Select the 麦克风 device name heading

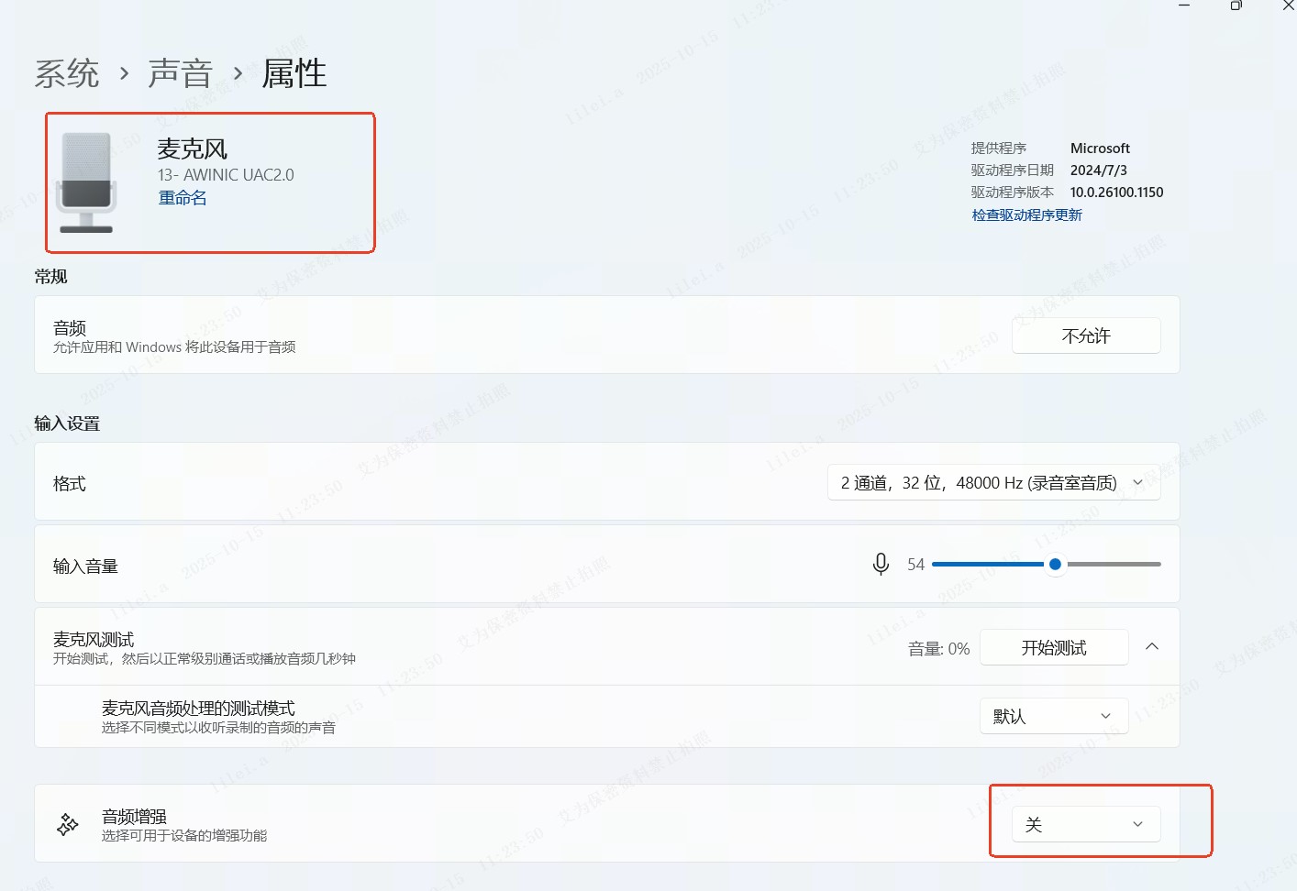point(193,148)
